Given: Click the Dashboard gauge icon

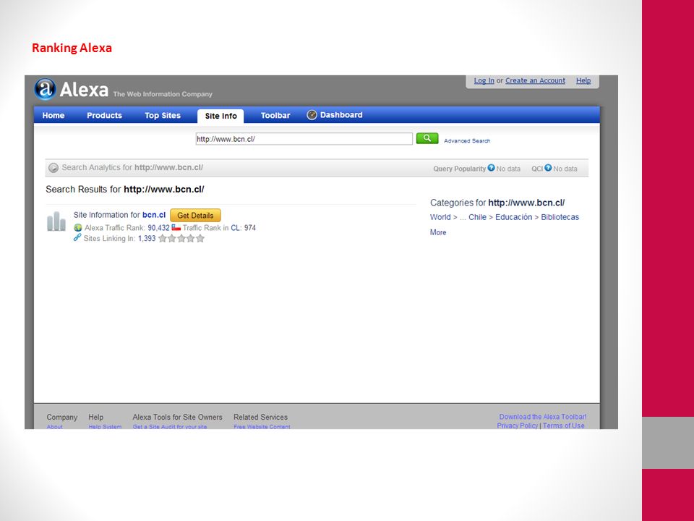Looking at the screenshot, I should pyautogui.click(x=312, y=115).
